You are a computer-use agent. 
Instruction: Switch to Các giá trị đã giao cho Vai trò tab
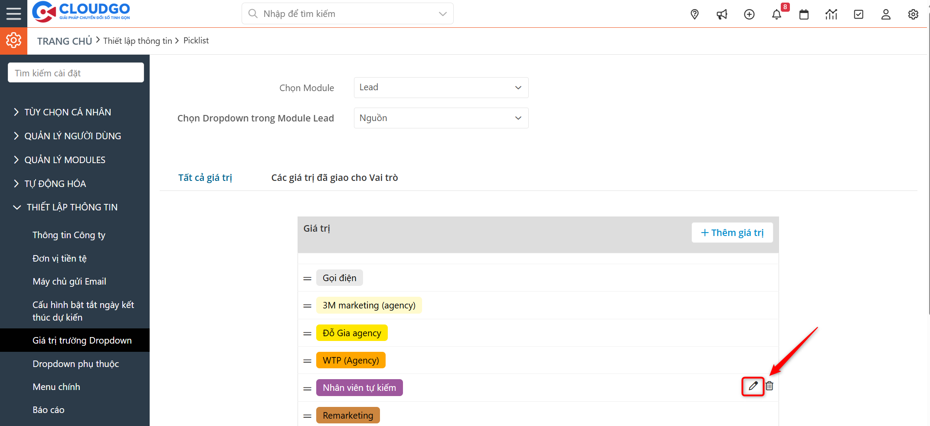pos(334,178)
